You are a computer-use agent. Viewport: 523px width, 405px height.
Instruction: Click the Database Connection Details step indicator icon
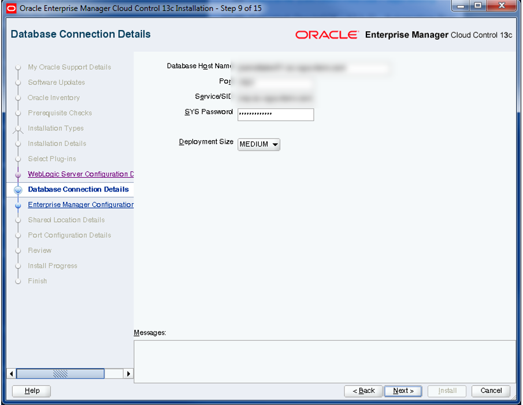click(18, 189)
